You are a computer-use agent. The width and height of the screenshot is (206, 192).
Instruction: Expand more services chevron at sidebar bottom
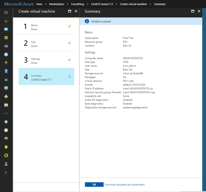(x=6, y=172)
